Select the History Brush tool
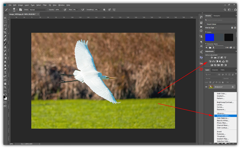Image resolution: width=240 pixels, height=148 pixels. pyautogui.click(x=5, y=51)
